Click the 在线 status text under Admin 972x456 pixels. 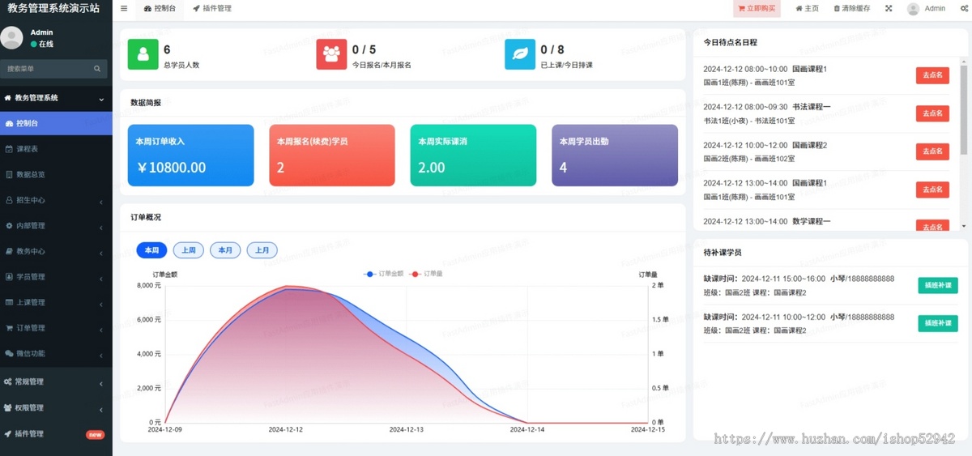point(46,44)
